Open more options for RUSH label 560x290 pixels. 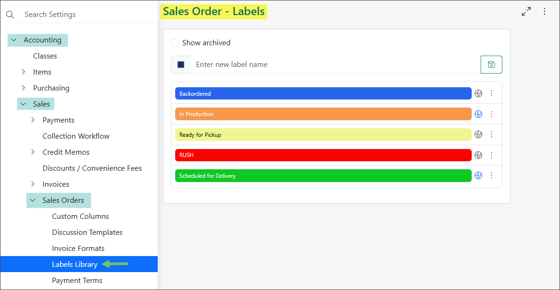coord(492,155)
